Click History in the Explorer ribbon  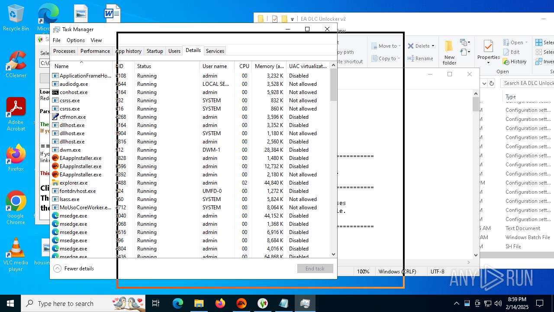[x=515, y=62]
